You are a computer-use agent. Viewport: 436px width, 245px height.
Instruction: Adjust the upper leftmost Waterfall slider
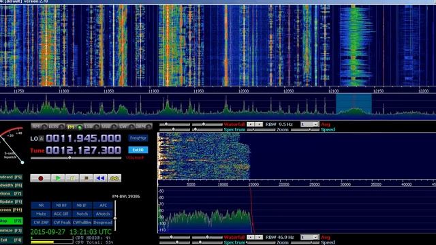point(174,125)
